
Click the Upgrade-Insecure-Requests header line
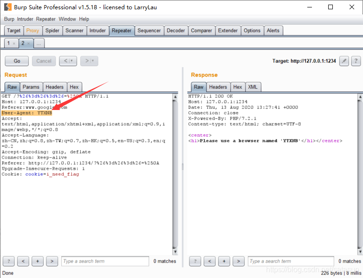tap(43, 168)
